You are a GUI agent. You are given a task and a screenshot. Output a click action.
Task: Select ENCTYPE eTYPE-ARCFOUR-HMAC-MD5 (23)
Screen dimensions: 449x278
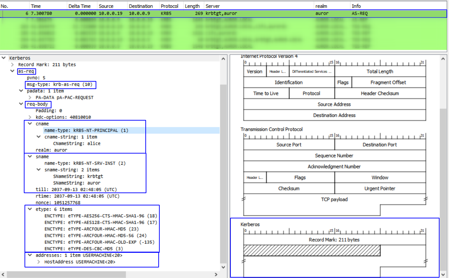[92, 229]
